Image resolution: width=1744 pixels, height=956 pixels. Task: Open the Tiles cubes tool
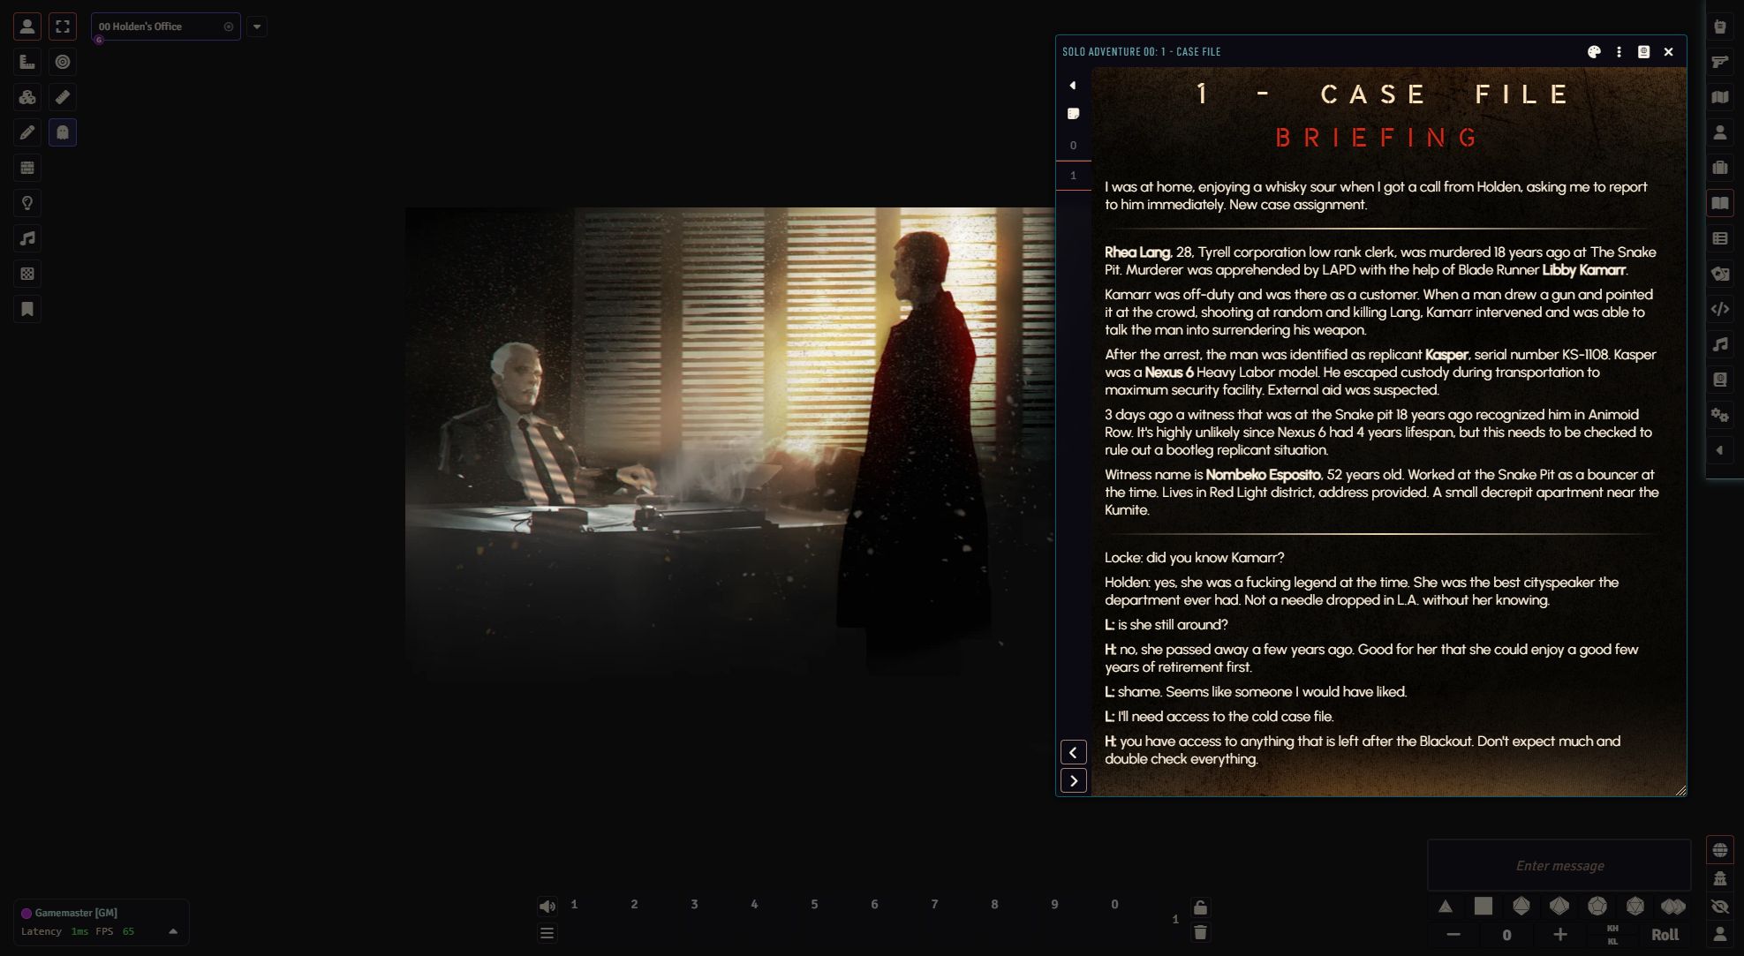tap(27, 97)
